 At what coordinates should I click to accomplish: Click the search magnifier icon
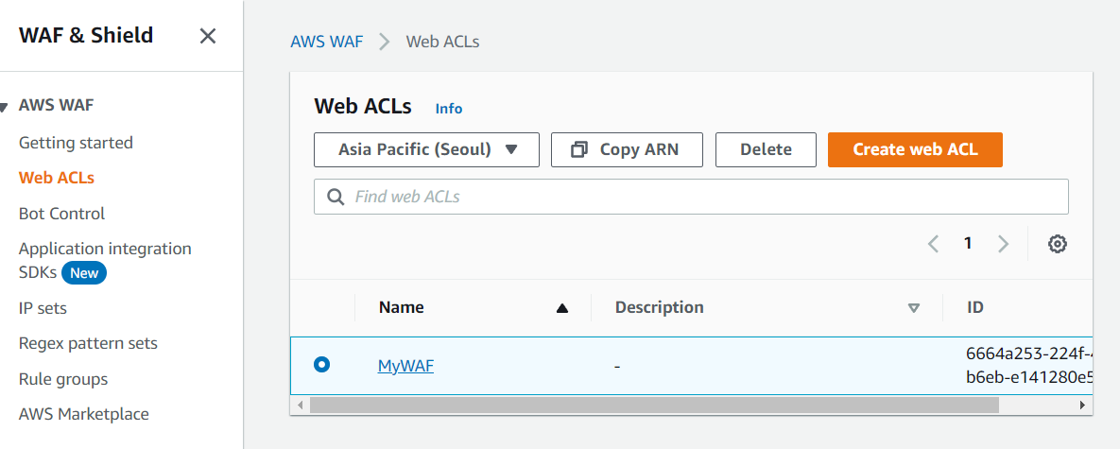point(335,197)
